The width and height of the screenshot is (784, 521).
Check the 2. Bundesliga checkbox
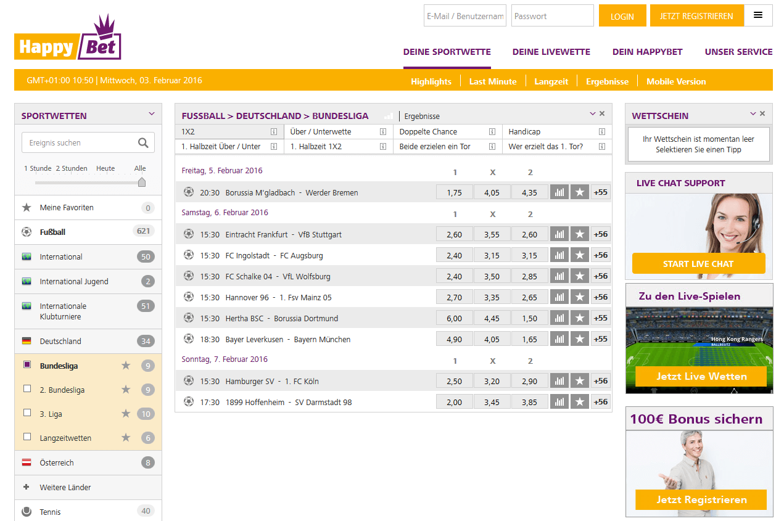[27, 389]
